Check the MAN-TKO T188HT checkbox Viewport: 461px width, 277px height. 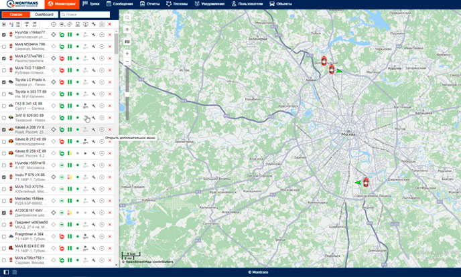coord(4,70)
